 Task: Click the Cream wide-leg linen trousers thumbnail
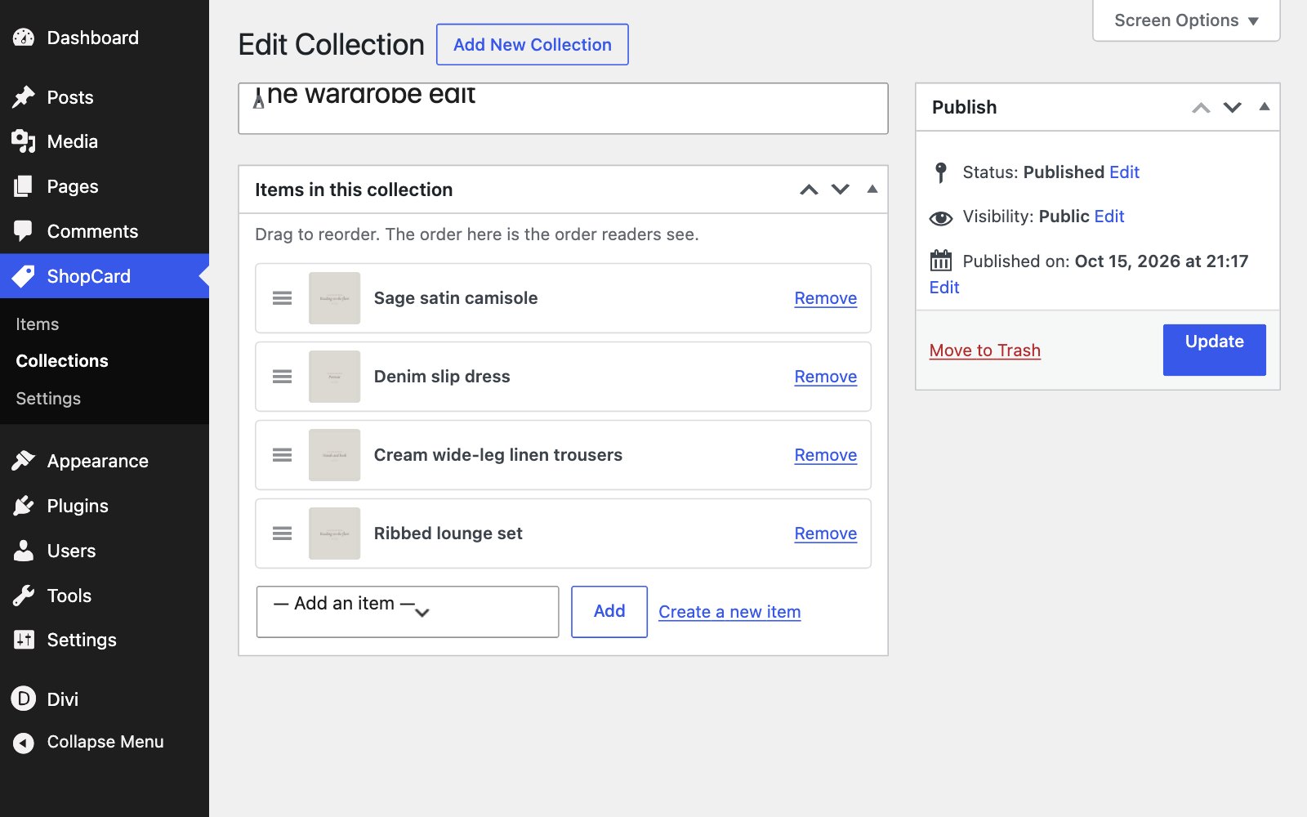pyautogui.click(x=334, y=455)
